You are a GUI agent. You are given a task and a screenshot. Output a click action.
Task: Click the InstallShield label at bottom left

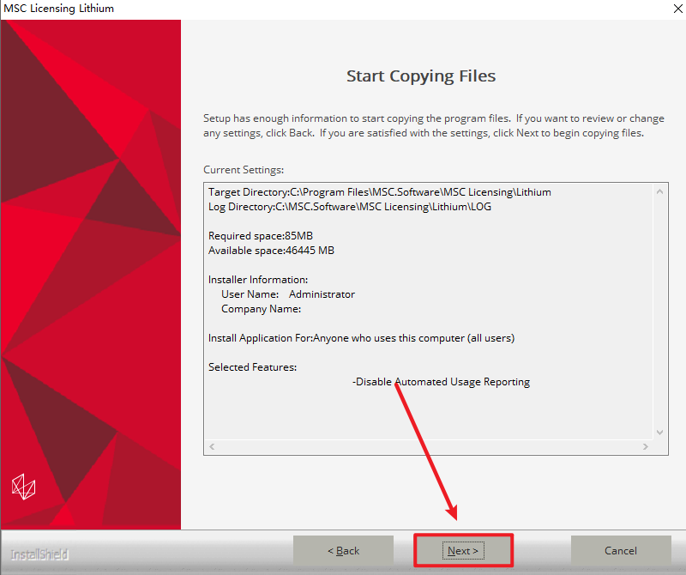pyautogui.click(x=39, y=554)
